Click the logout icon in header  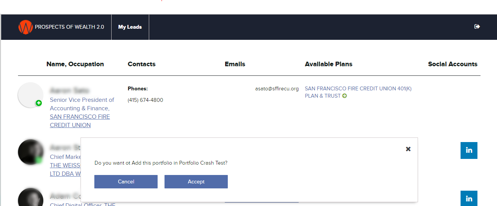pyautogui.click(x=477, y=26)
